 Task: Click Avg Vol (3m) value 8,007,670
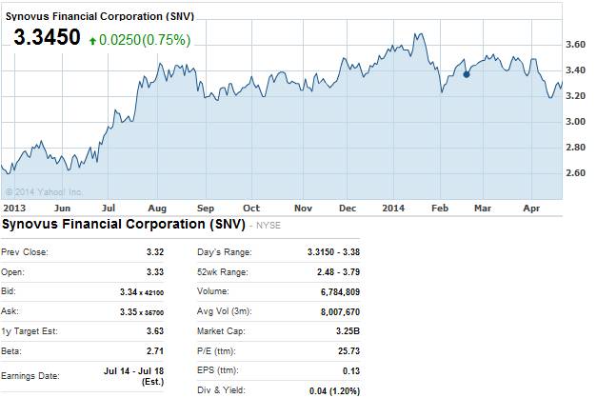tap(340, 312)
